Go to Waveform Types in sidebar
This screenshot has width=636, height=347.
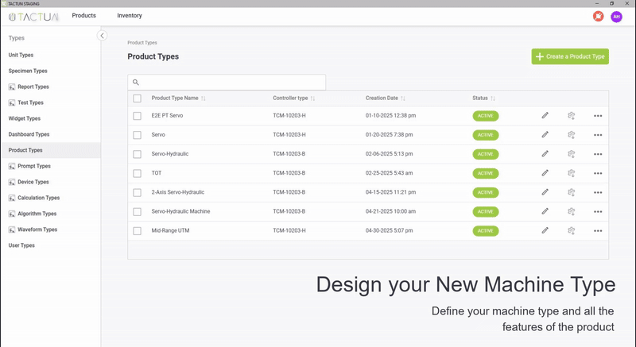pos(37,229)
